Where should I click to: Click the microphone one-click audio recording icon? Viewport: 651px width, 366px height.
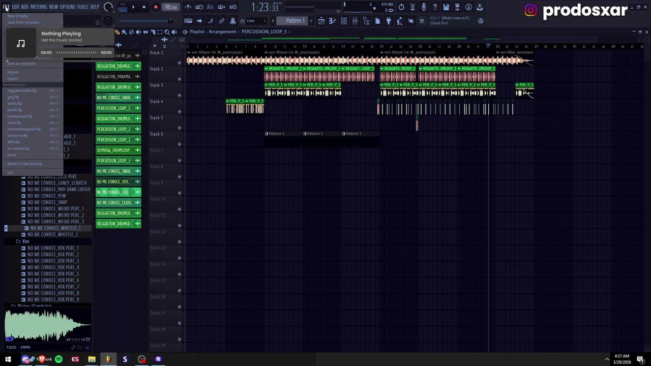[424, 7]
